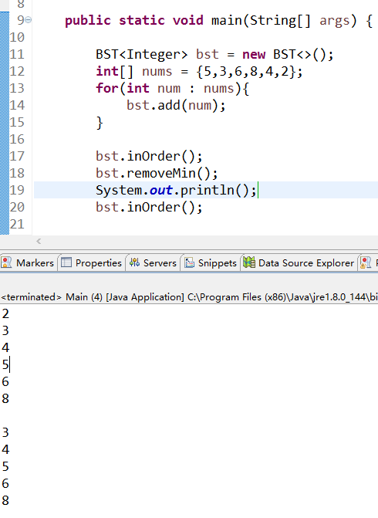The height and width of the screenshot is (518, 378).
Task: Click the 'for(int num : nums){' line
Action: tap(172, 89)
